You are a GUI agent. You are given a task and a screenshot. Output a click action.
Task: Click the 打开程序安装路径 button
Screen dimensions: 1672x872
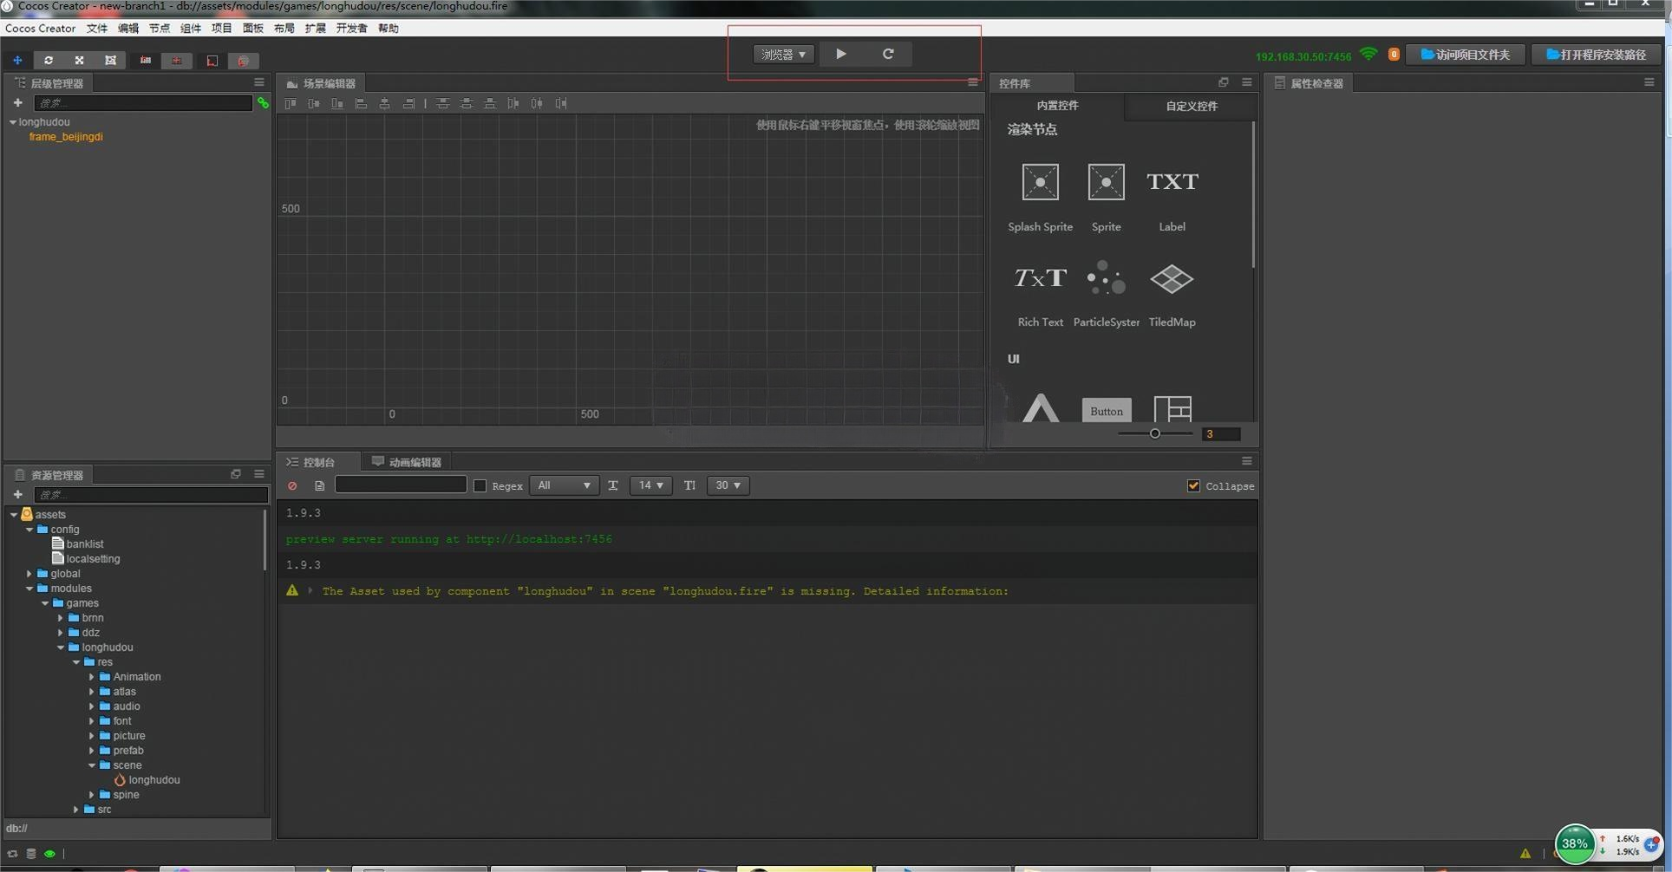1596,55
